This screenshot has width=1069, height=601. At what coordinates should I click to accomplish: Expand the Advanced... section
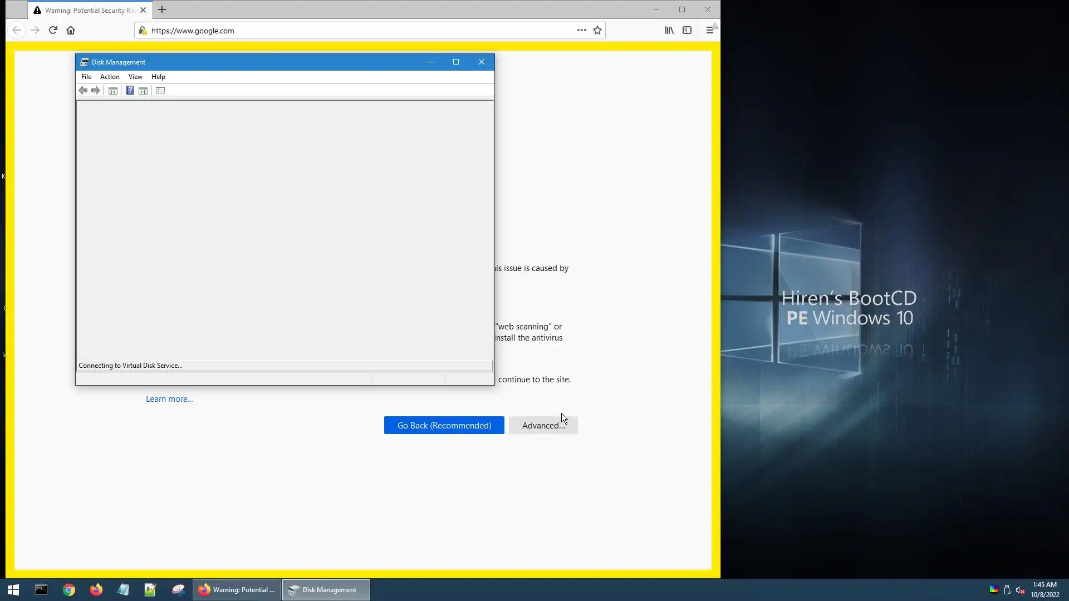pos(543,426)
